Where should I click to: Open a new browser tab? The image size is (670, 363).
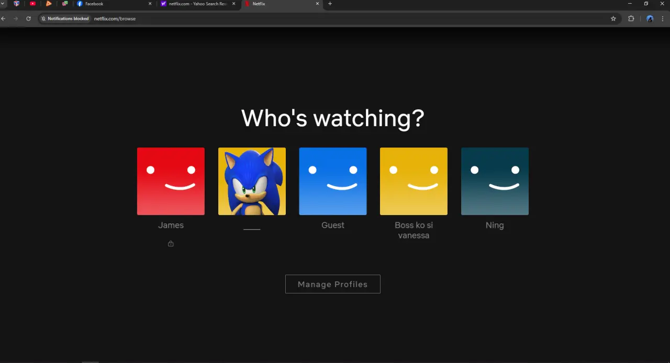click(330, 4)
